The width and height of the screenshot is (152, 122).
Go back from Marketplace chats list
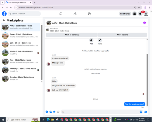pyautogui.click(x=4, y=20)
